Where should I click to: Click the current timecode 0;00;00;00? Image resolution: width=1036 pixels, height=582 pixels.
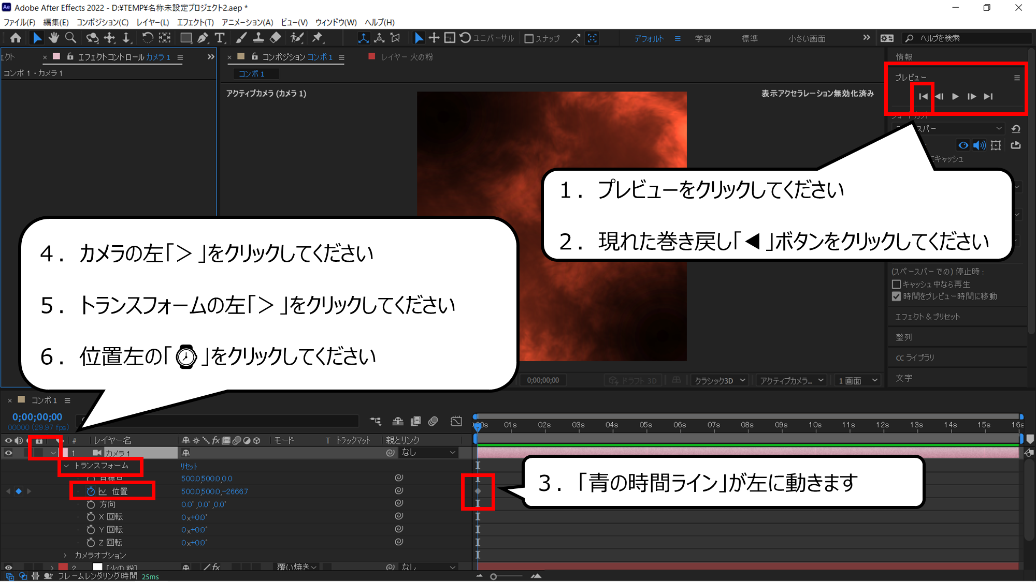37,417
